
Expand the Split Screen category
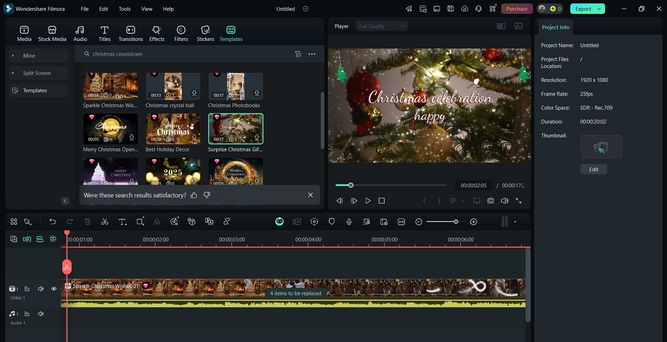tap(39, 73)
